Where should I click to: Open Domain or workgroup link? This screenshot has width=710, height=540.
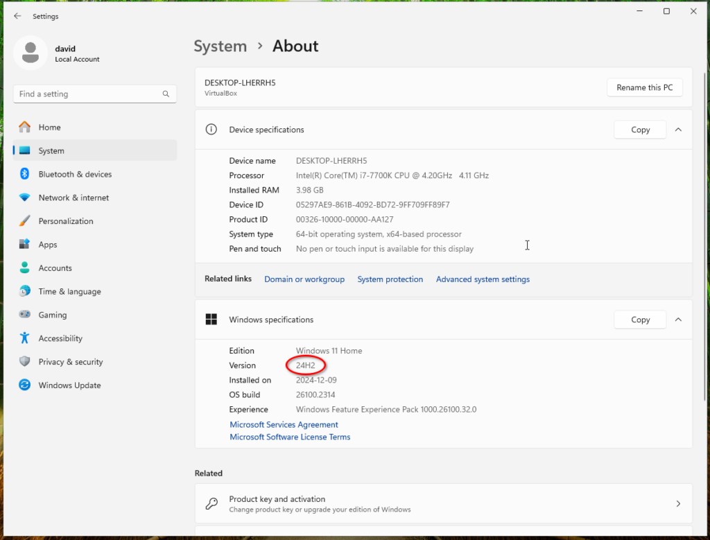304,279
